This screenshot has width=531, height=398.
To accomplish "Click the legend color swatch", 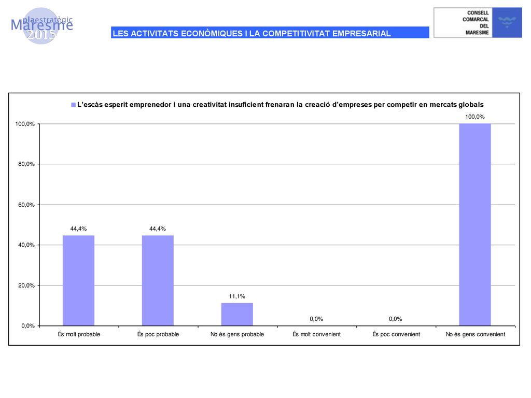I will point(73,105).
